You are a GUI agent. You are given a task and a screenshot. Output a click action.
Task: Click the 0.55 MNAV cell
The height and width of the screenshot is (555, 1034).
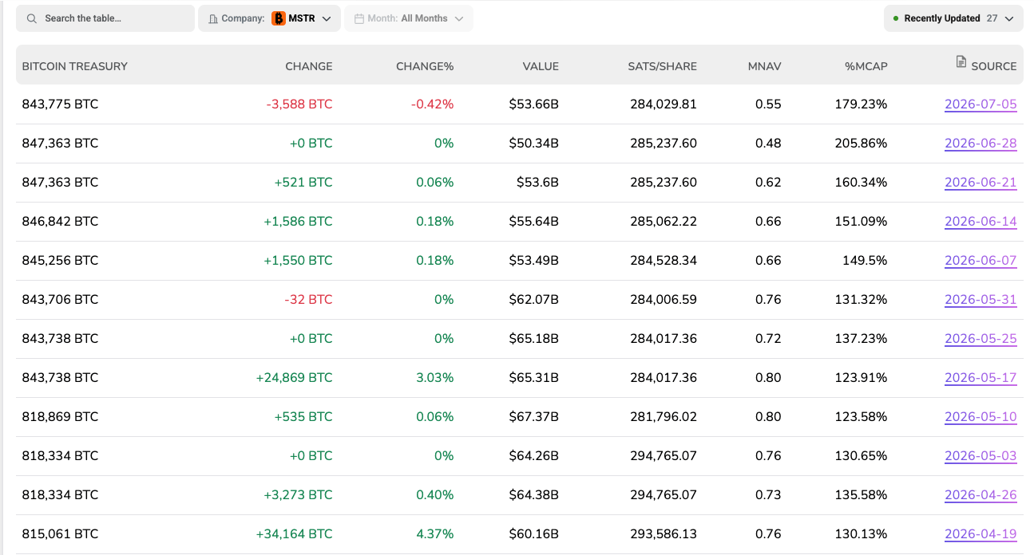click(x=768, y=104)
